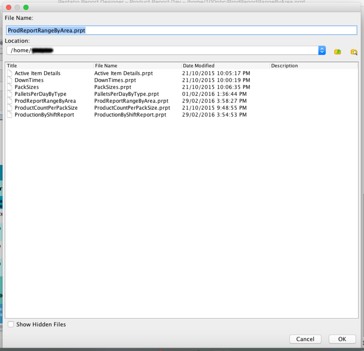Click file name ProductCountPerPackSize.prpt
Screen dimensions: 364x351
click(132, 108)
